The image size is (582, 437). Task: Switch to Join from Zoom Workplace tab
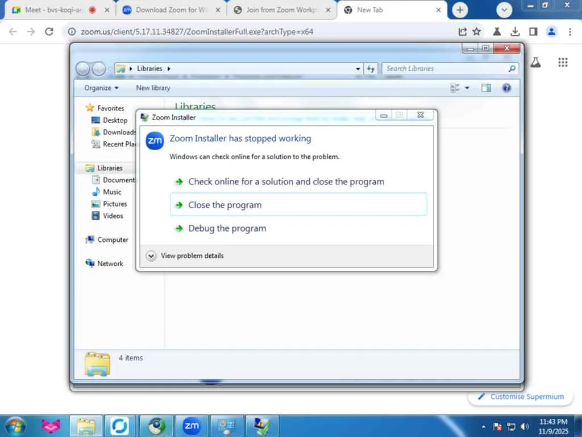[280, 10]
